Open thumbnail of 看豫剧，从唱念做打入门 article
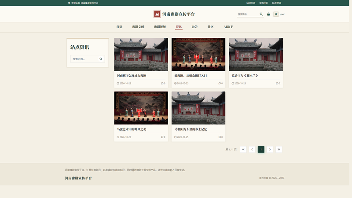This screenshot has width=352, height=198. pyautogui.click(x=198, y=54)
